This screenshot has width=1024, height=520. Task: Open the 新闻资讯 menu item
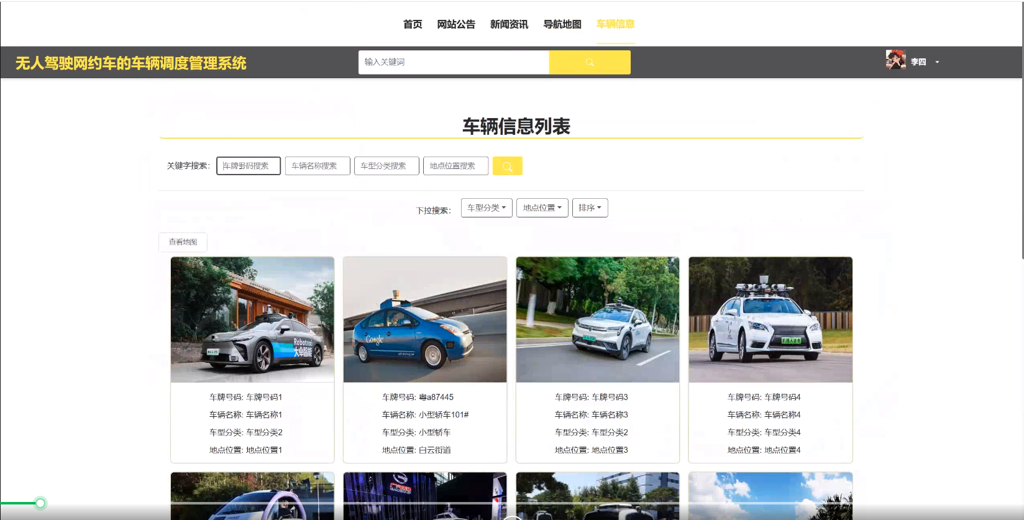509,24
